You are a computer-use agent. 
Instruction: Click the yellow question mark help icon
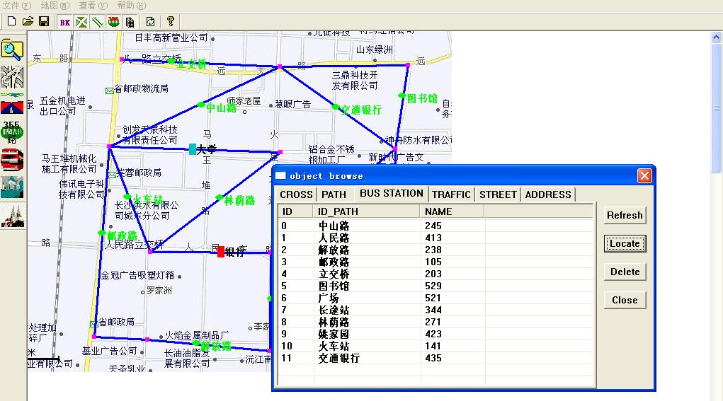(x=170, y=22)
